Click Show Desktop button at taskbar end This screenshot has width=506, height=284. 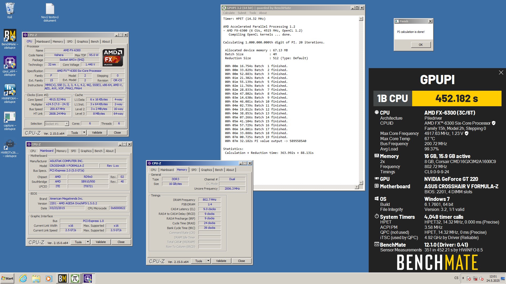click(x=503, y=278)
